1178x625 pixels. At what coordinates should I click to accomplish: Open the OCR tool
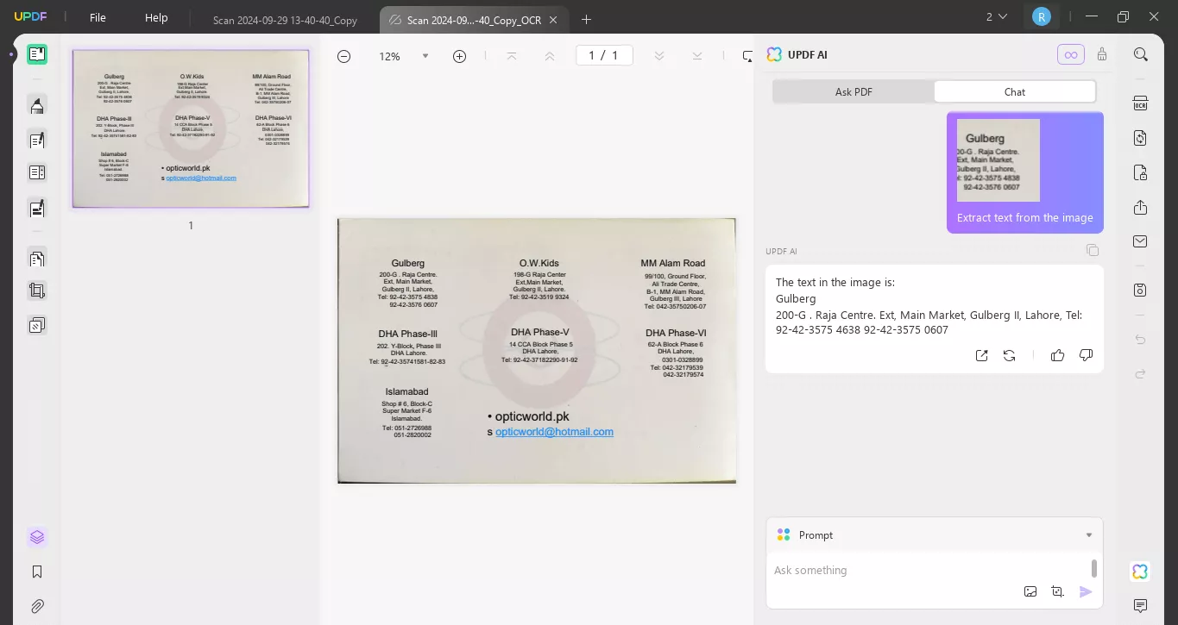click(1140, 103)
